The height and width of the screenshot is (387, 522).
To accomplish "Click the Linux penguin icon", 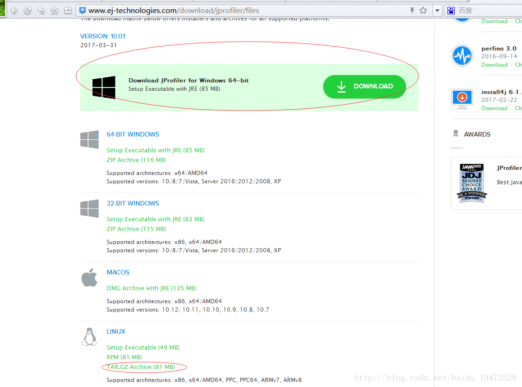I will point(89,337).
